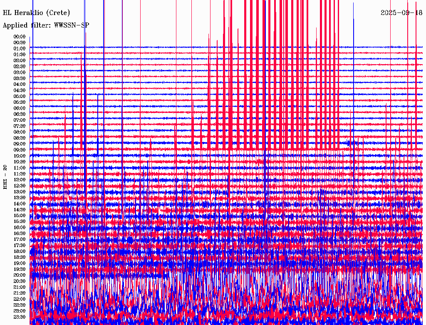Click the '19:30' time label
The height and width of the screenshot is (325, 426).
tap(20, 269)
